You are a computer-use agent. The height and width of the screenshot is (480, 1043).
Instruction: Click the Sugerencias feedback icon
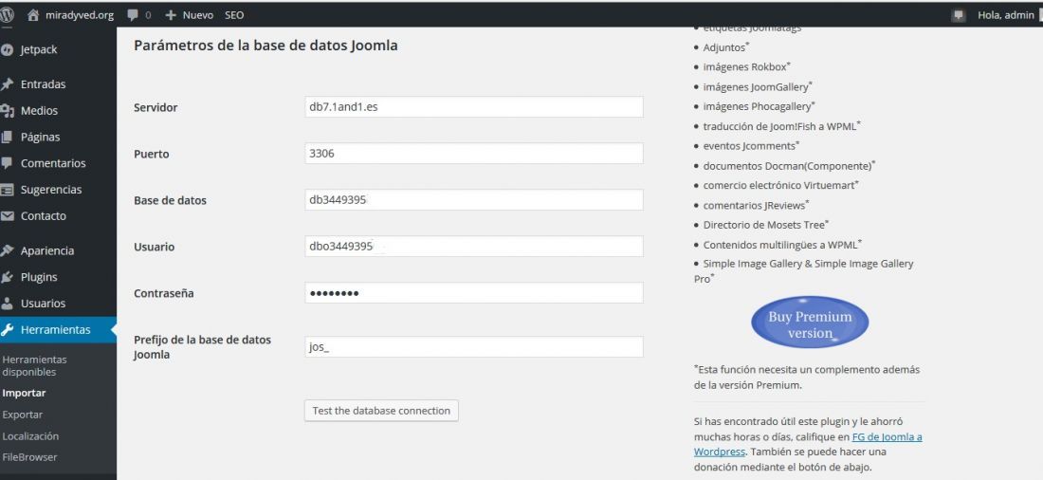(x=8, y=190)
